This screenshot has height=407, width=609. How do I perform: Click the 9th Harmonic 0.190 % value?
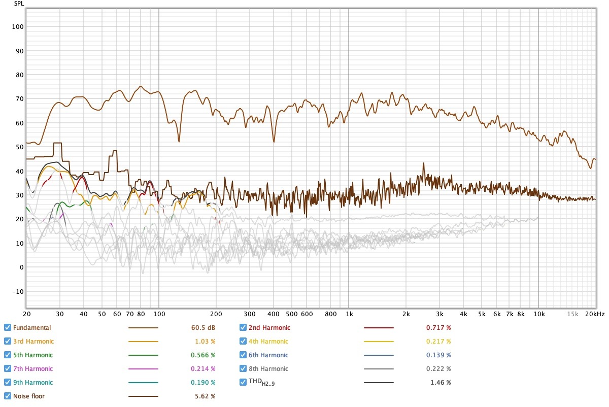(x=203, y=383)
